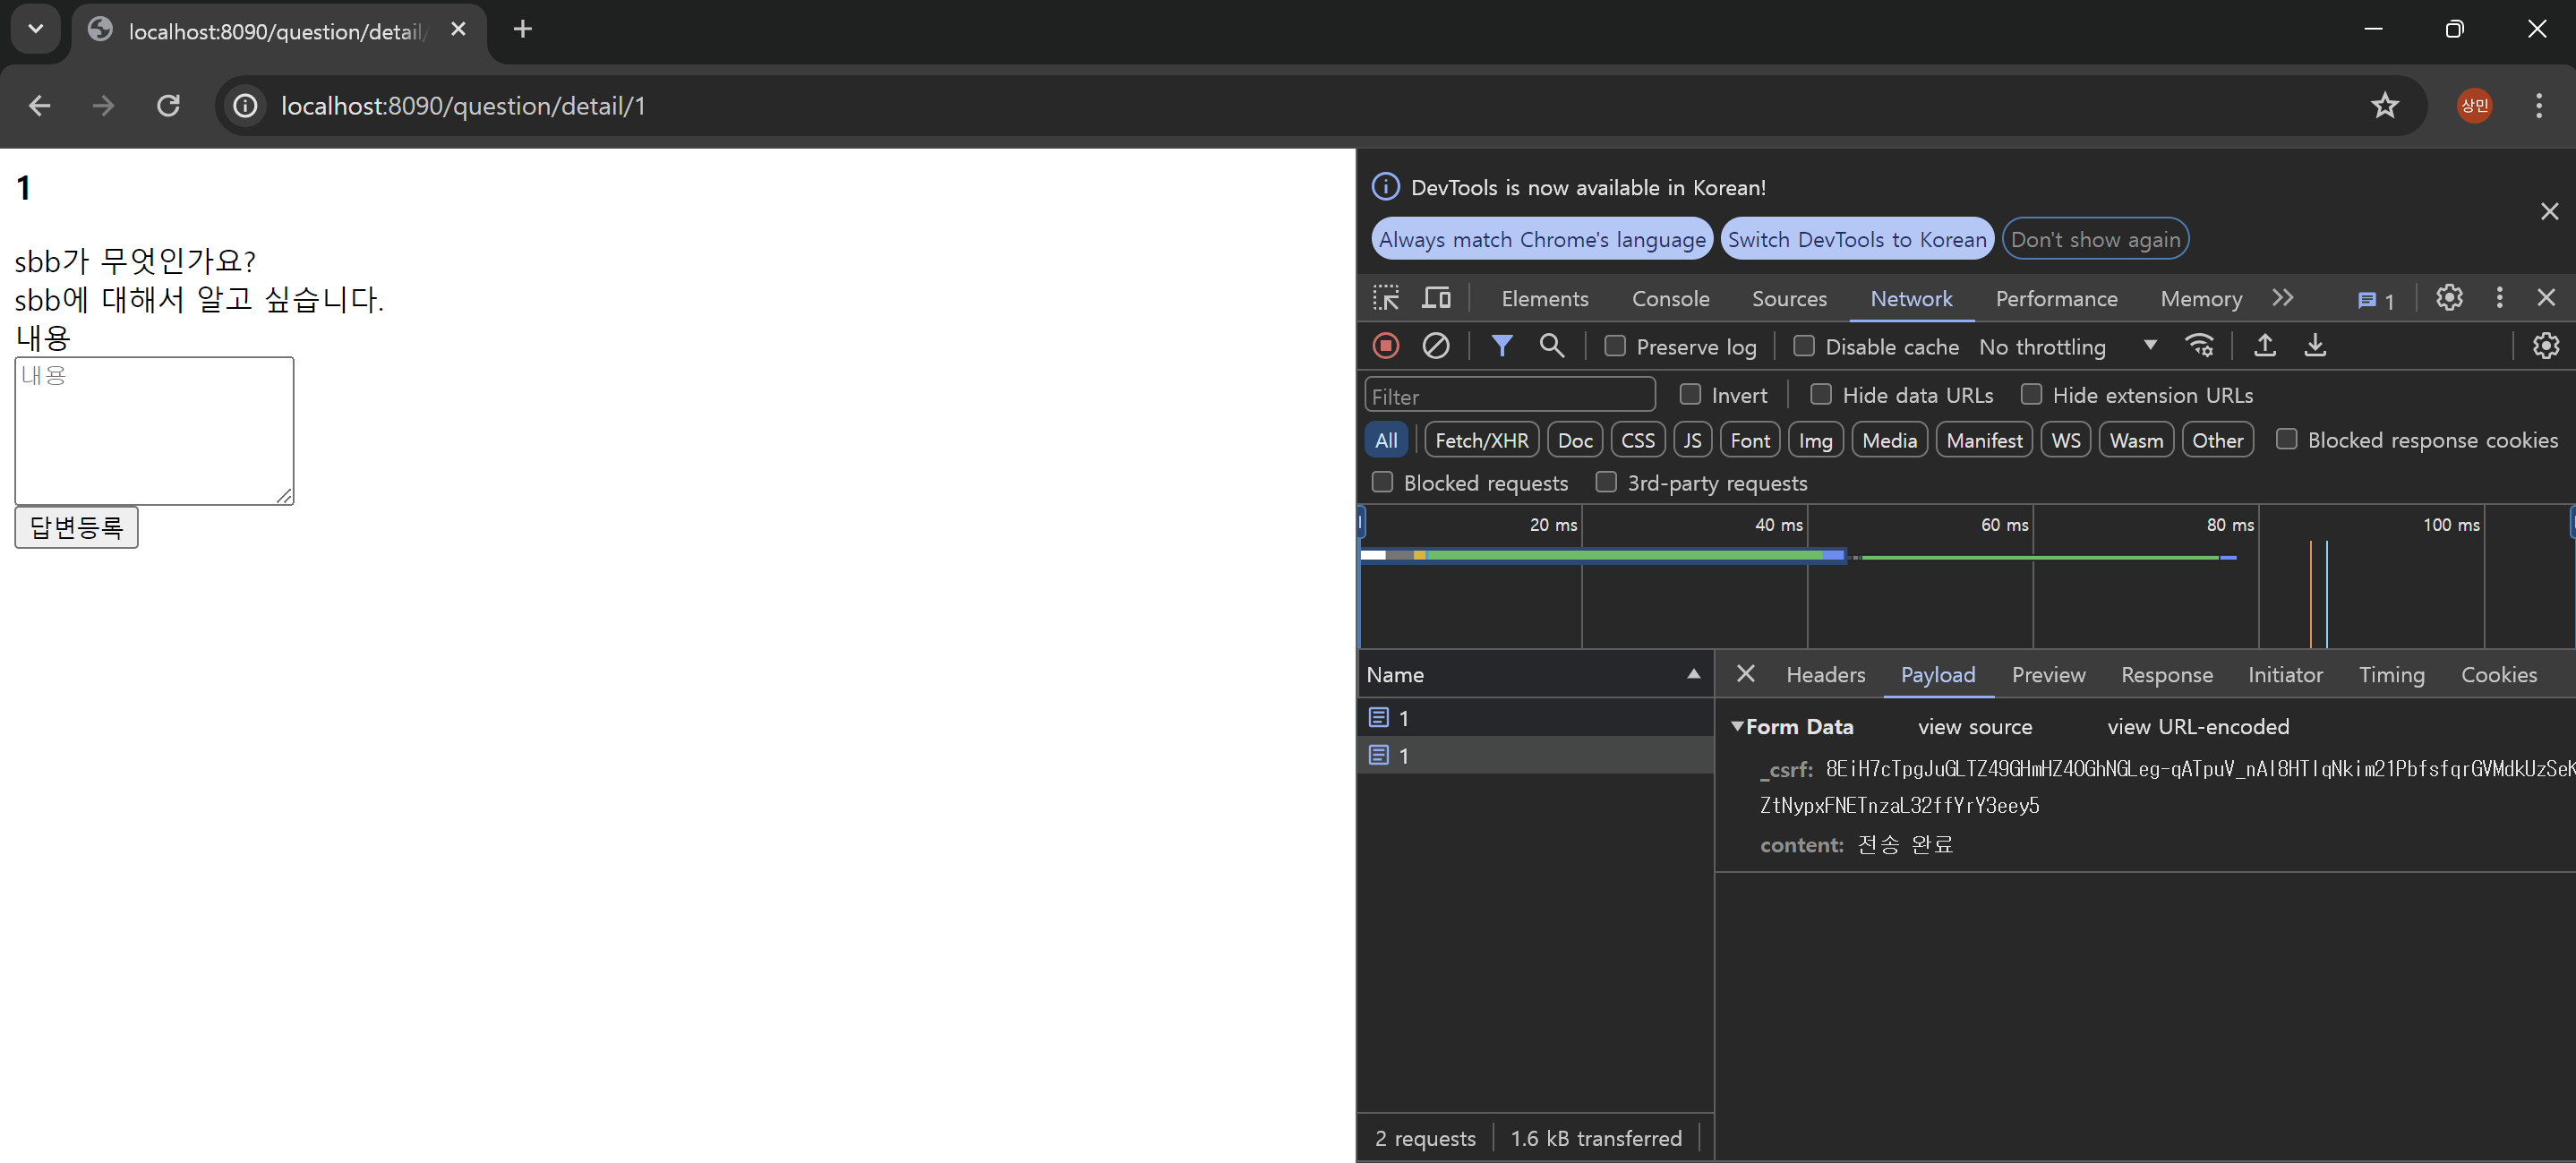Enable the Preserve log checkbox

1615,346
